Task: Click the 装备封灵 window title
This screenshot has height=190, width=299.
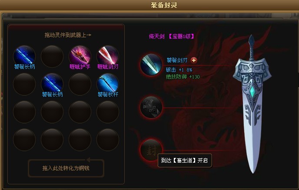Action: [164, 5]
